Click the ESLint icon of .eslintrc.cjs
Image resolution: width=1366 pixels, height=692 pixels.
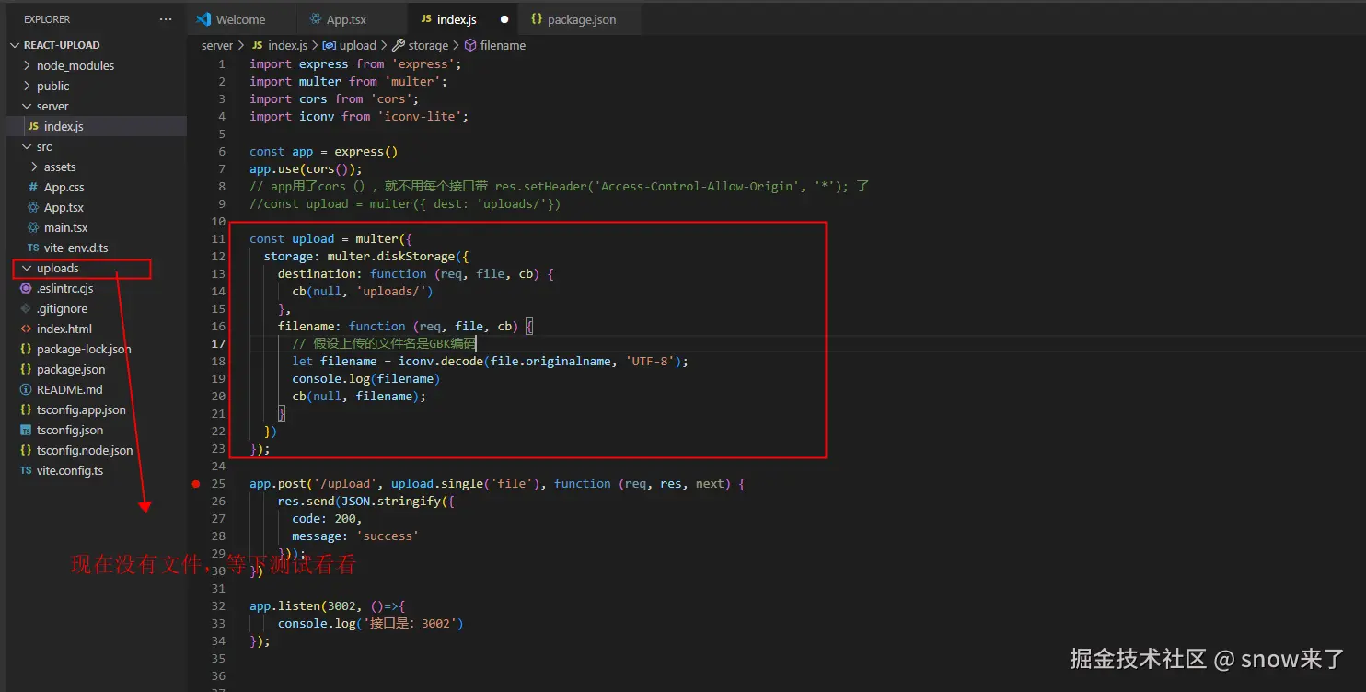pos(26,288)
